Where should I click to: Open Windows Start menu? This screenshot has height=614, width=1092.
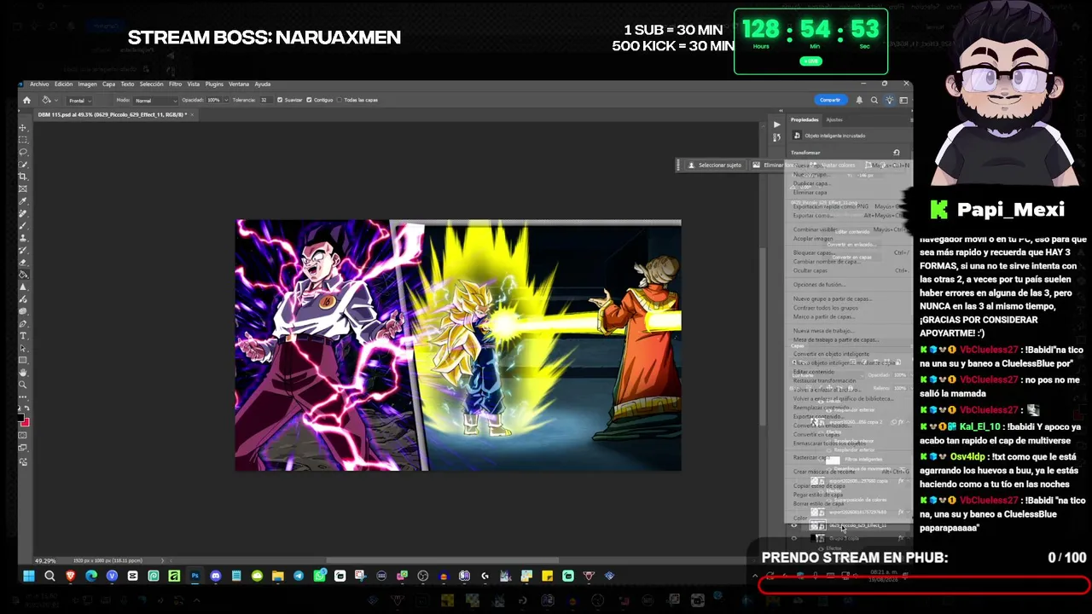[x=28, y=576]
